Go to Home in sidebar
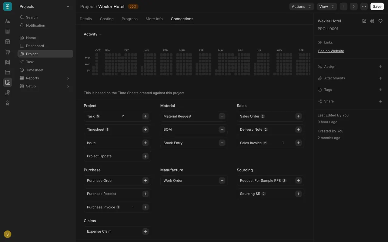This screenshot has width=388, height=242. click(x=45, y=38)
